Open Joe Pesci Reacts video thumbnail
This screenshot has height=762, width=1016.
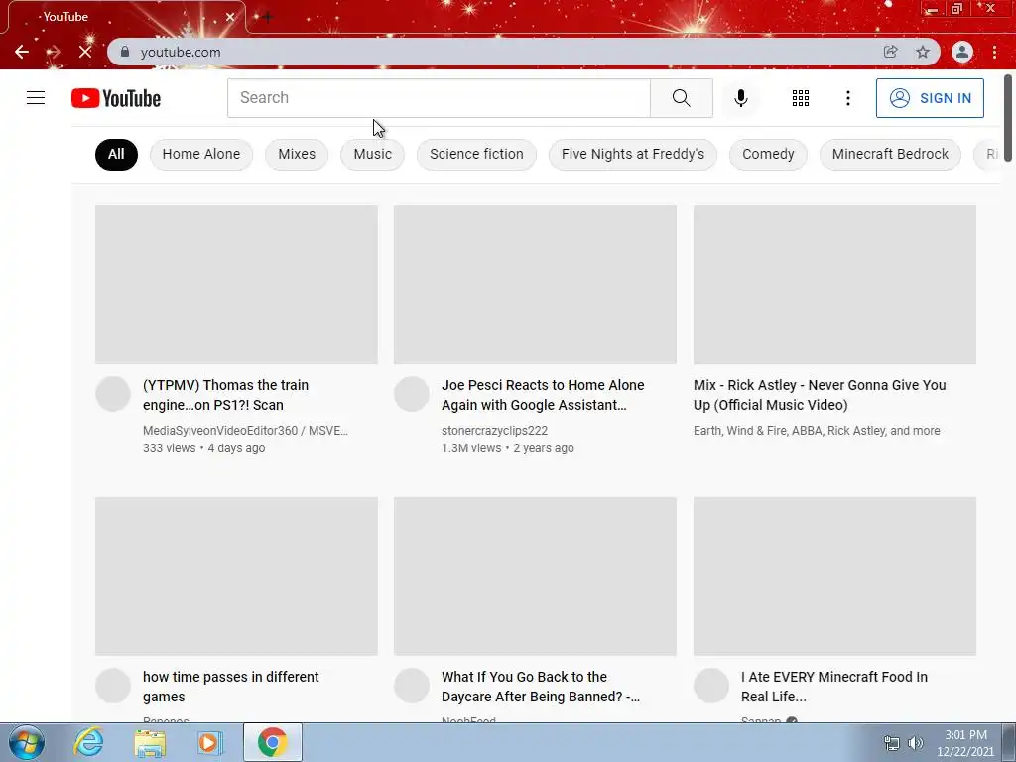pos(535,285)
